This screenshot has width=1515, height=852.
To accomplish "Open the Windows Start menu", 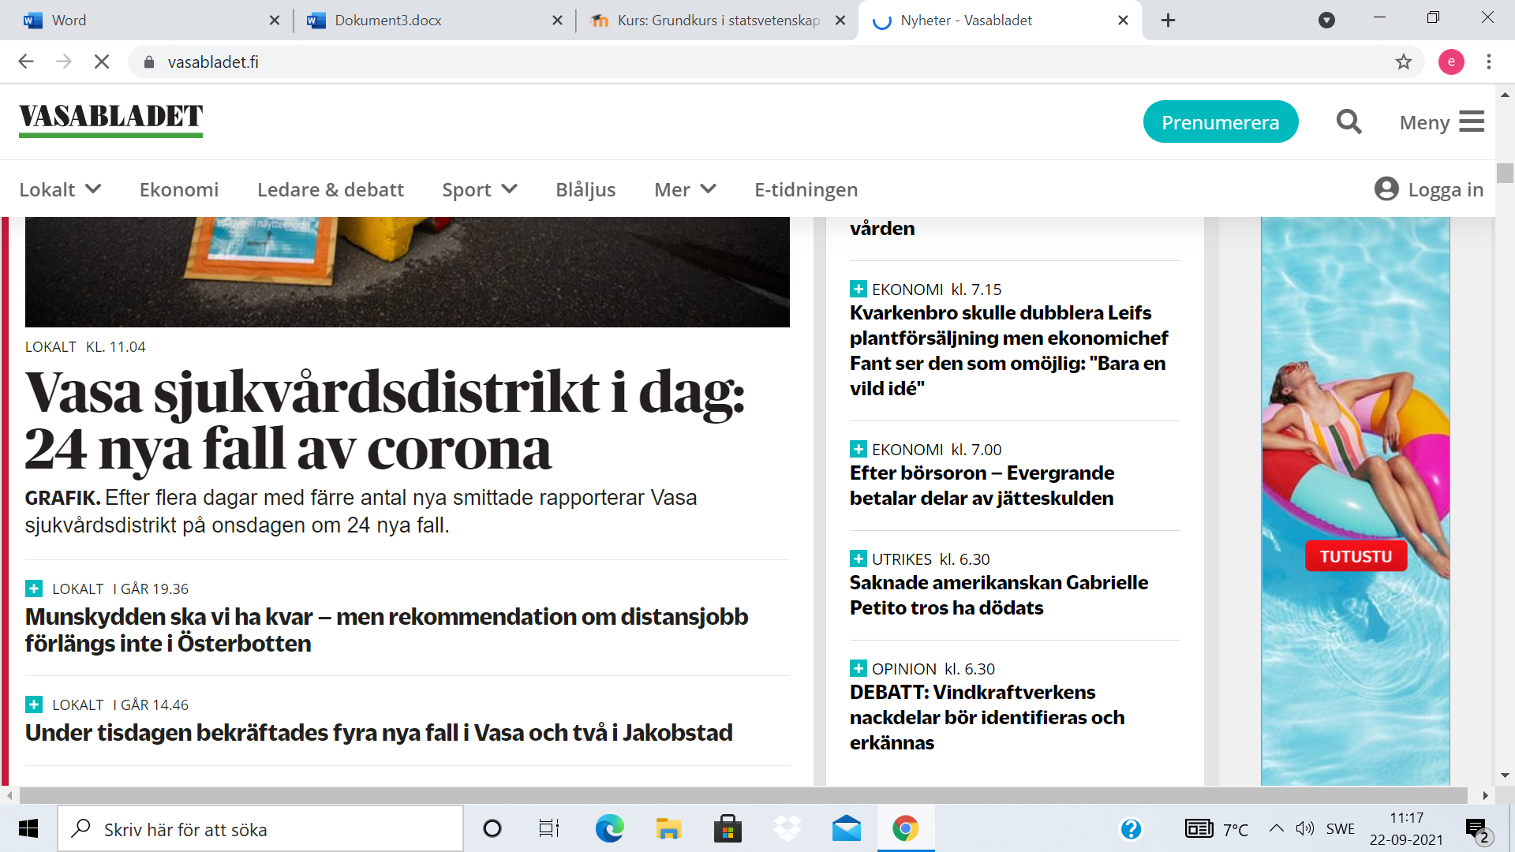I will click(x=28, y=829).
